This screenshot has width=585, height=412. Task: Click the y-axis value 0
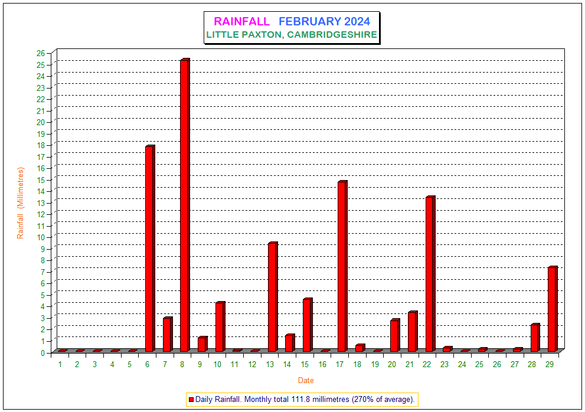click(43, 352)
